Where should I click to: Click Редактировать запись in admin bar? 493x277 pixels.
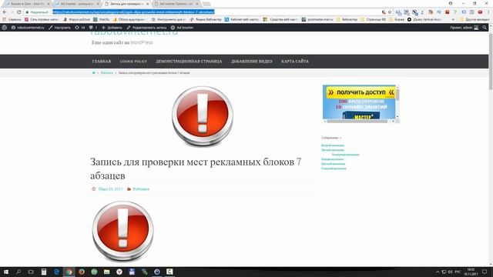pos(146,28)
